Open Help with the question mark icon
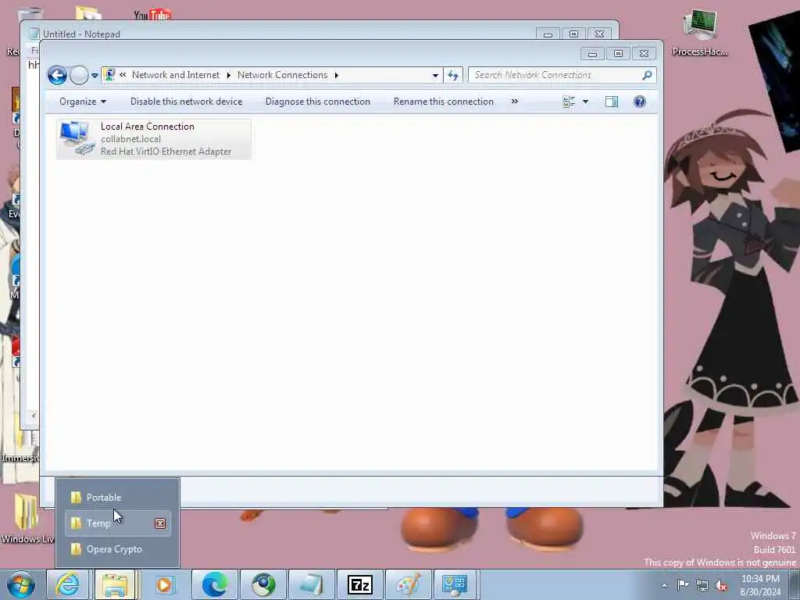Image resolution: width=800 pixels, height=600 pixels. (639, 102)
